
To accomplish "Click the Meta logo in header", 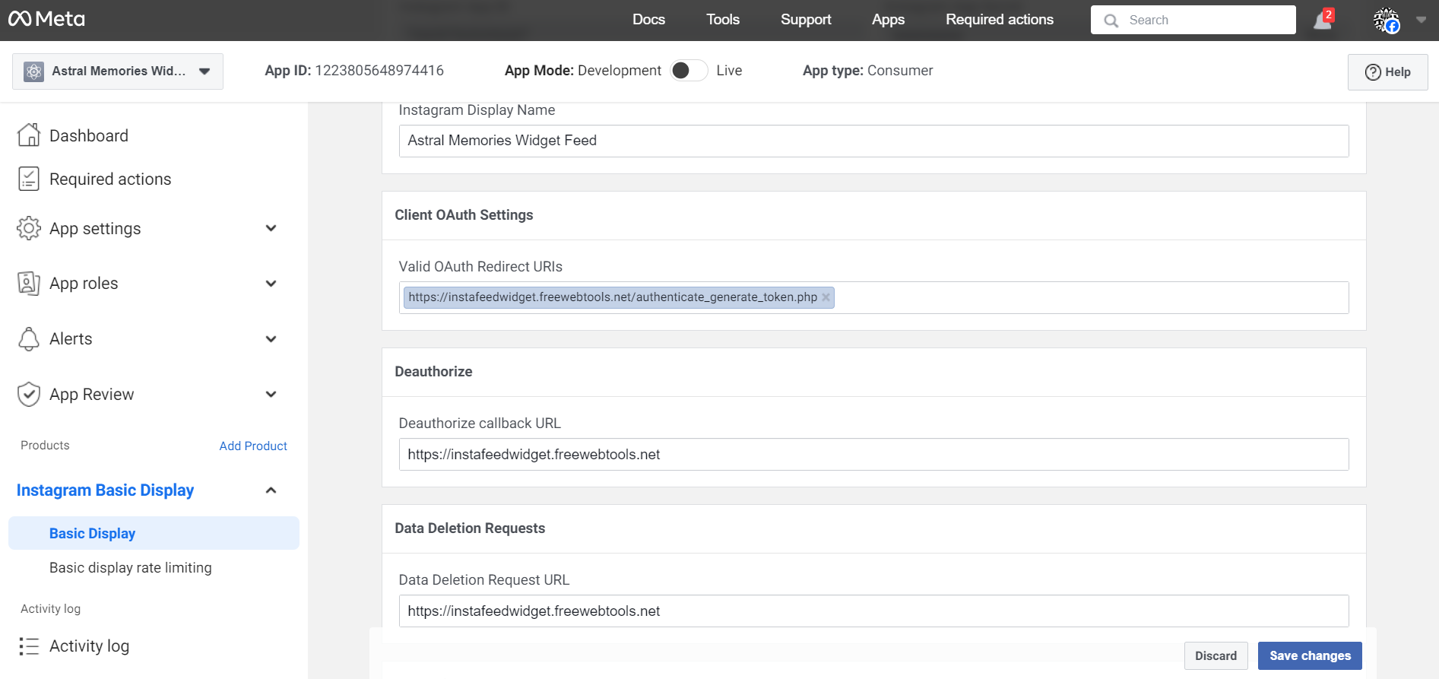I will (46, 19).
